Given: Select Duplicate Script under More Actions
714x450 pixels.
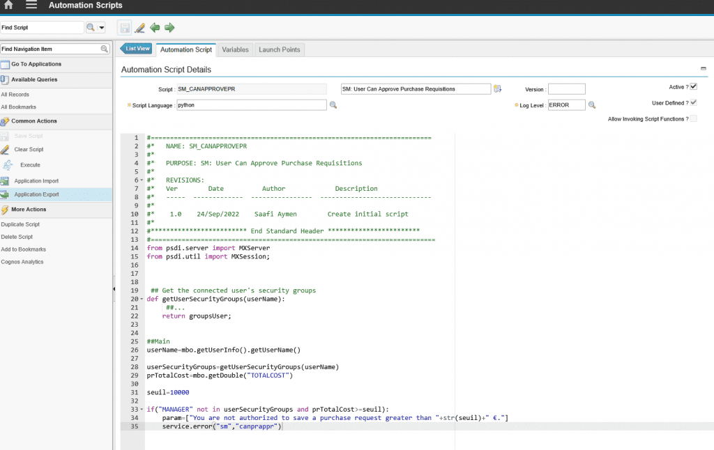Looking at the screenshot, I should tap(20, 224).
